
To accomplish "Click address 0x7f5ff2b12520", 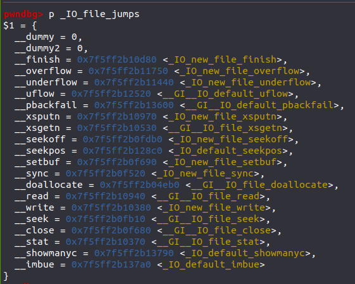I will (x=111, y=94).
